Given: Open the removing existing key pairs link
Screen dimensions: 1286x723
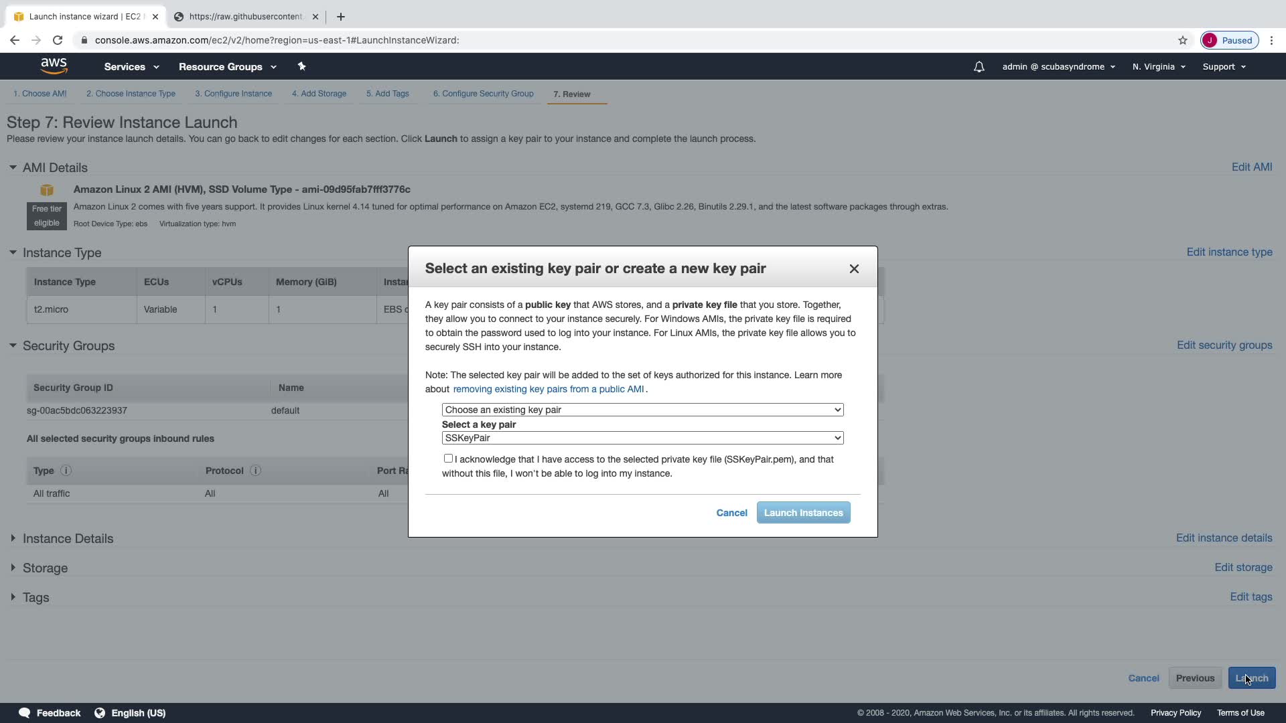Looking at the screenshot, I should [548, 389].
